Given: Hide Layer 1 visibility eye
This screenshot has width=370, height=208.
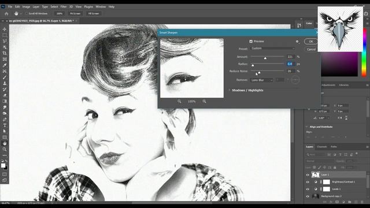Looking at the screenshot, I should click(x=308, y=175).
